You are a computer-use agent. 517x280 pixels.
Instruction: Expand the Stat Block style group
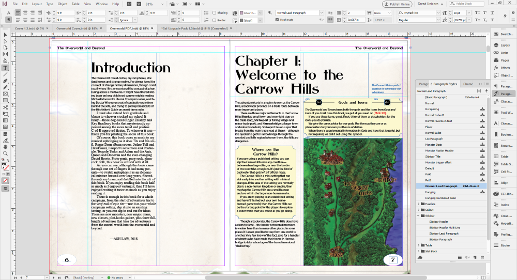coord(419,252)
